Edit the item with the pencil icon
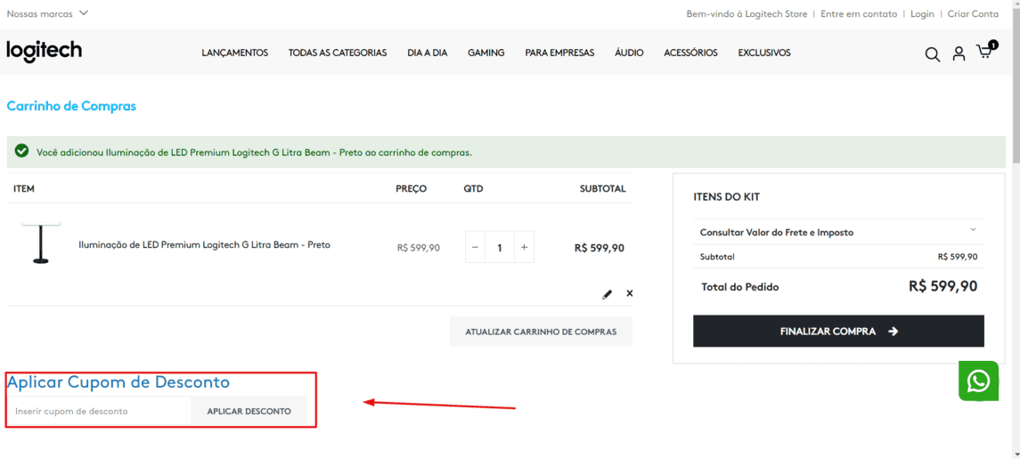 click(607, 293)
